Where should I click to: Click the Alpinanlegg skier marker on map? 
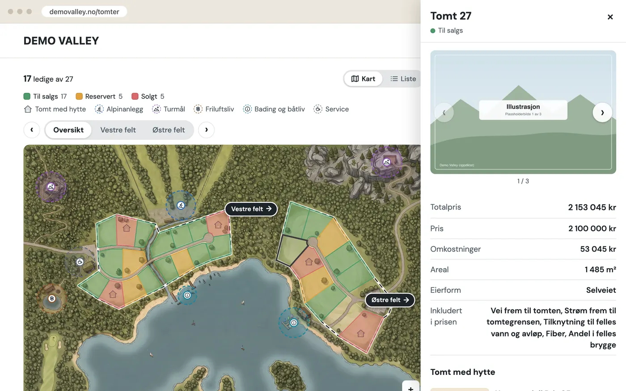[181, 206]
